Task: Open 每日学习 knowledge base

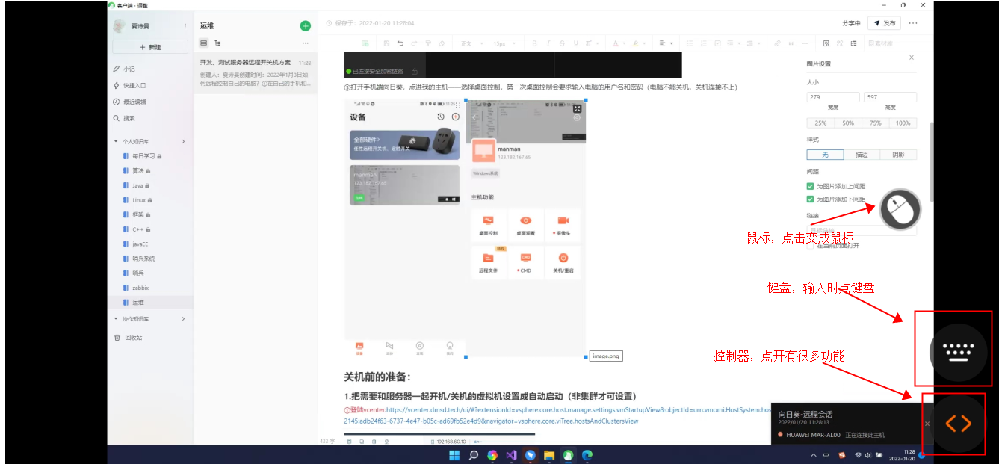Action: pos(144,156)
